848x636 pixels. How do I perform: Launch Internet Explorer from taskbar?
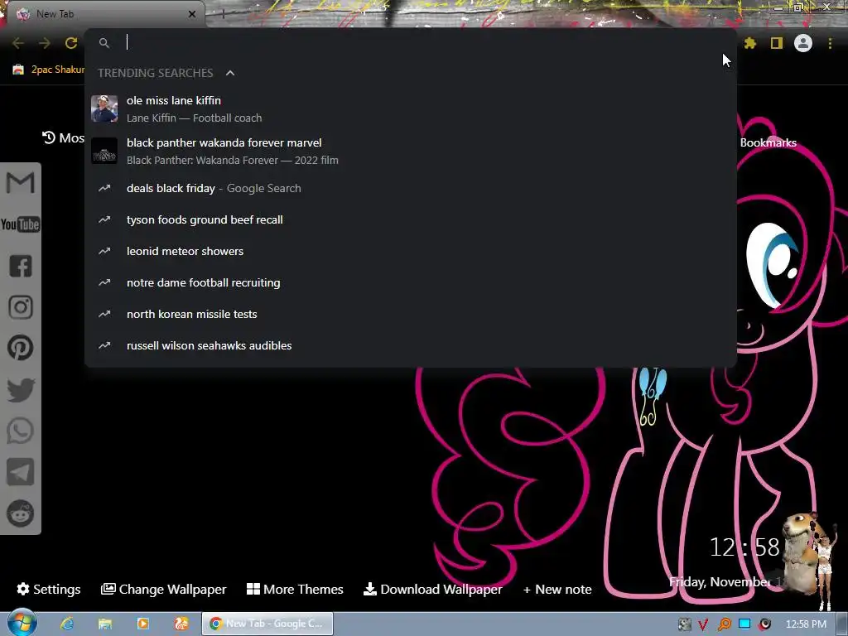67,624
